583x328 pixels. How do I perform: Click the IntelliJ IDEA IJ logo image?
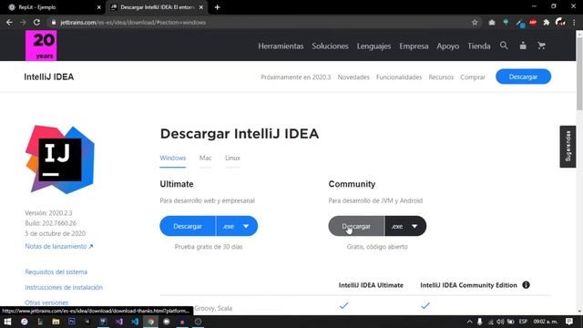(x=60, y=159)
